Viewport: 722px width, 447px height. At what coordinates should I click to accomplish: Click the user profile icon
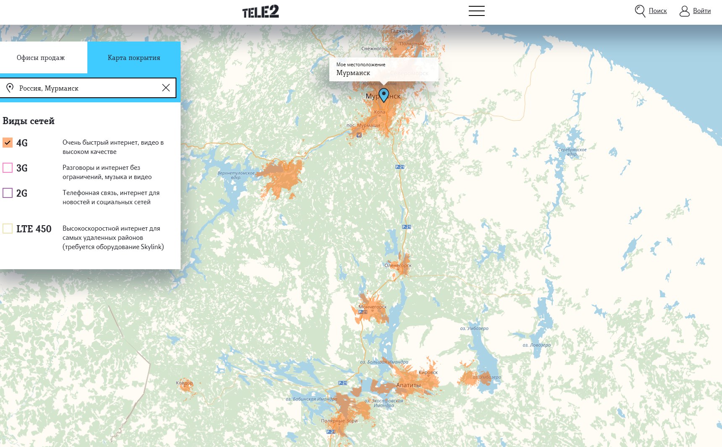point(684,11)
